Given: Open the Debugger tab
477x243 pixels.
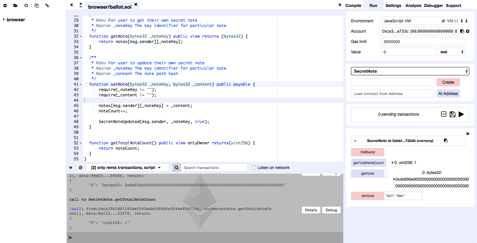Looking at the screenshot, I should coord(434,5).
